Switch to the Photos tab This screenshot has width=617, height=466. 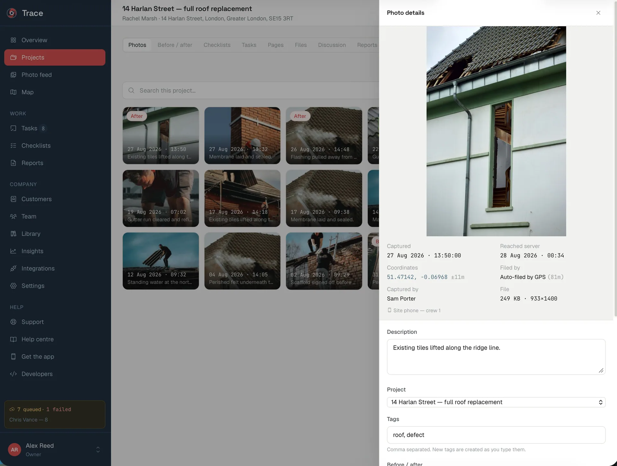[137, 45]
